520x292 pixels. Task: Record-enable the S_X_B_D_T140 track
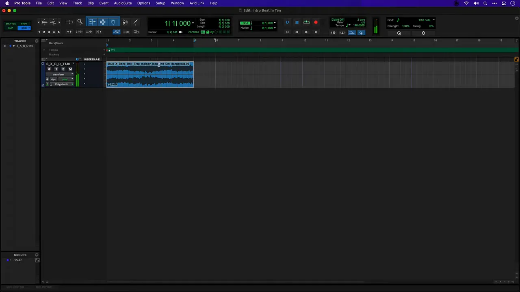click(x=49, y=69)
